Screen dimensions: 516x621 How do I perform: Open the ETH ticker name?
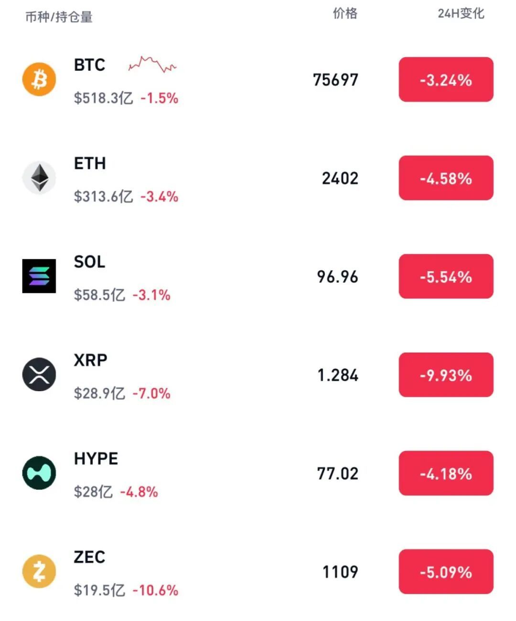[90, 163]
